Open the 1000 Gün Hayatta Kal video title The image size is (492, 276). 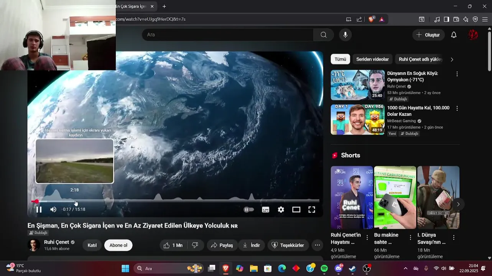tap(418, 111)
